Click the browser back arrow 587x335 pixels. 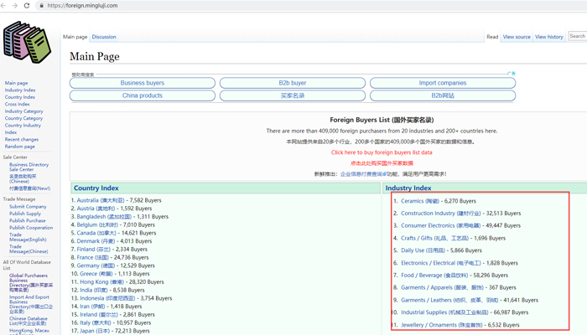click(4, 6)
